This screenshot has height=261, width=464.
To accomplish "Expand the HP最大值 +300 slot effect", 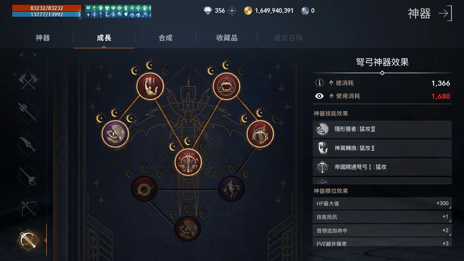I will (x=382, y=203).
